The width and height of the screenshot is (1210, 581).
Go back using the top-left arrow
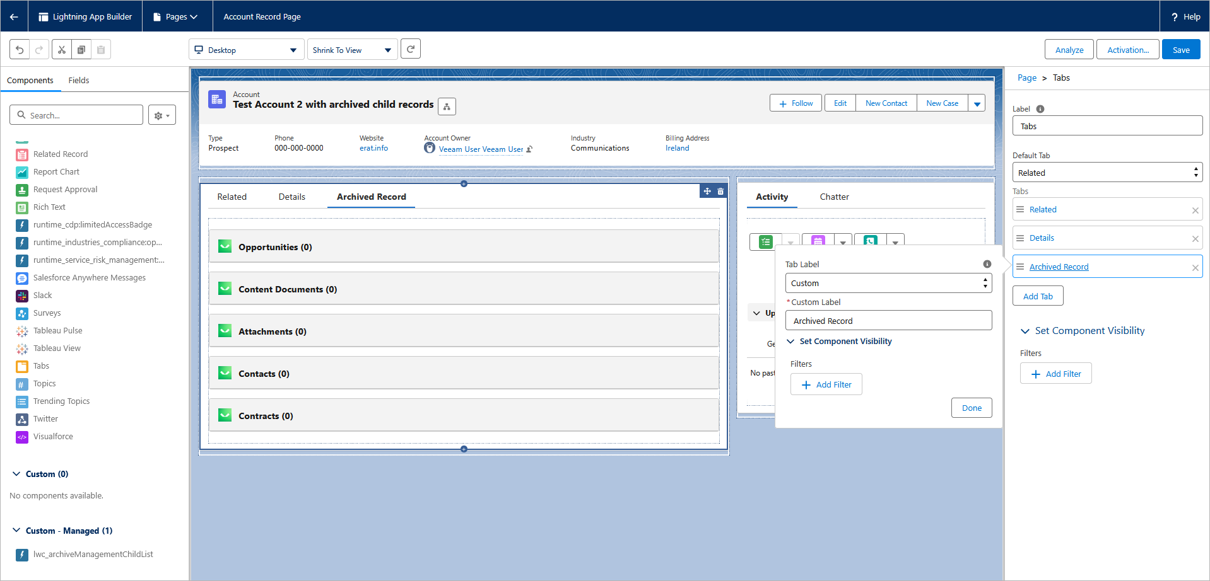coord(14,16)
